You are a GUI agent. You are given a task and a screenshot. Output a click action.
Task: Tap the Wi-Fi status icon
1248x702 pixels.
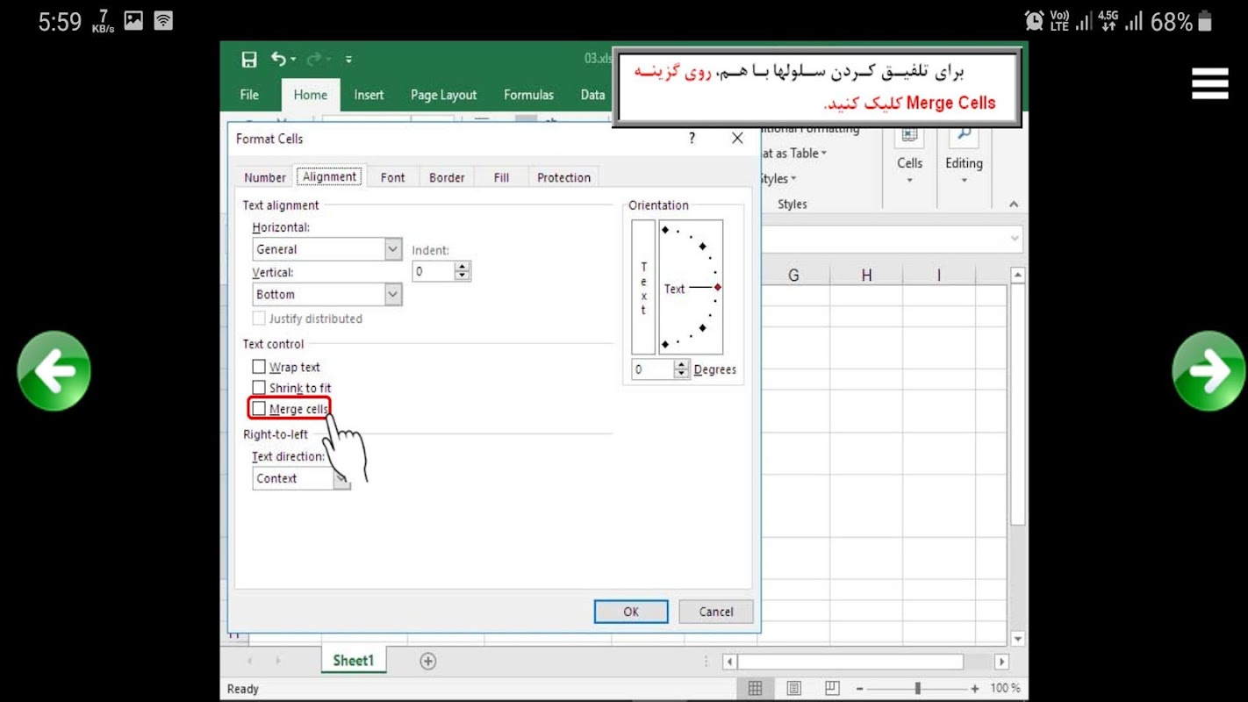click(163, 21)
